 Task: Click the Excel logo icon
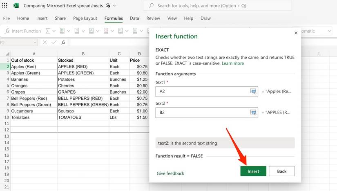16,6
